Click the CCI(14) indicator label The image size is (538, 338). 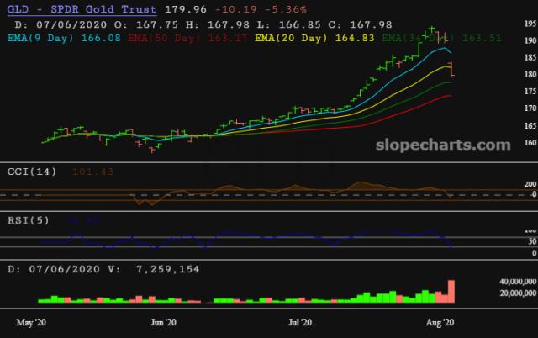tap(32, 172)
